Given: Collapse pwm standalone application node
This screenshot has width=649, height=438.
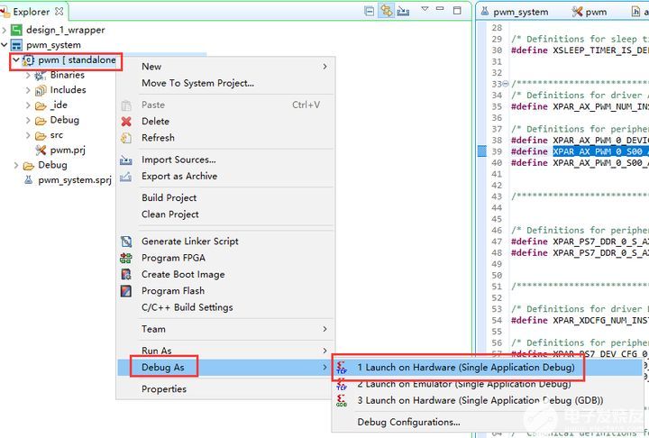Looking at the screenshot, I should pyautogui.click(x=16, y=60).
